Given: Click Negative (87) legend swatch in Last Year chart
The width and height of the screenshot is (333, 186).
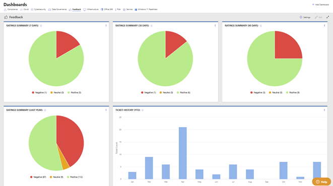Looking at the screenshot, I should pos(31,177).
